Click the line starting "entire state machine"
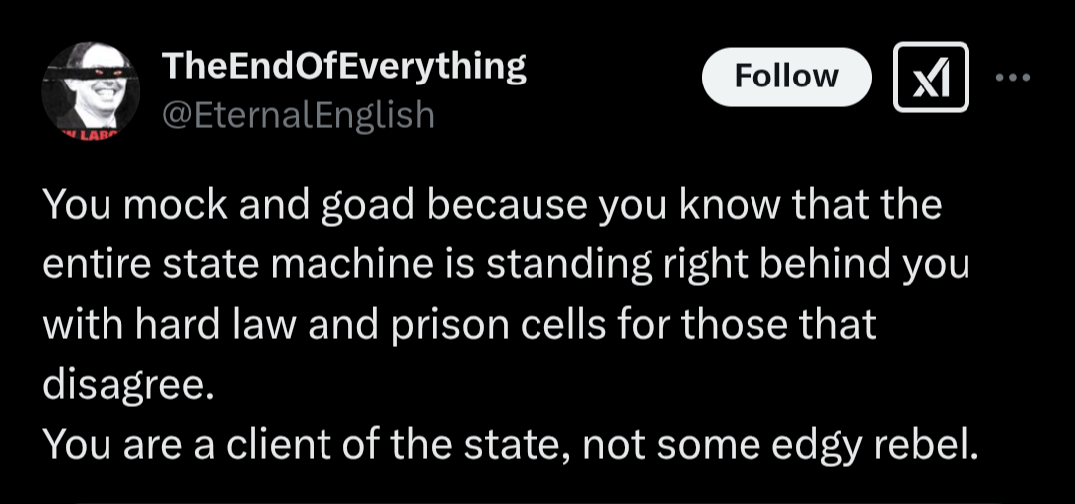The height and width of the screenshot is (504, 1075). (x=506, y=267)
